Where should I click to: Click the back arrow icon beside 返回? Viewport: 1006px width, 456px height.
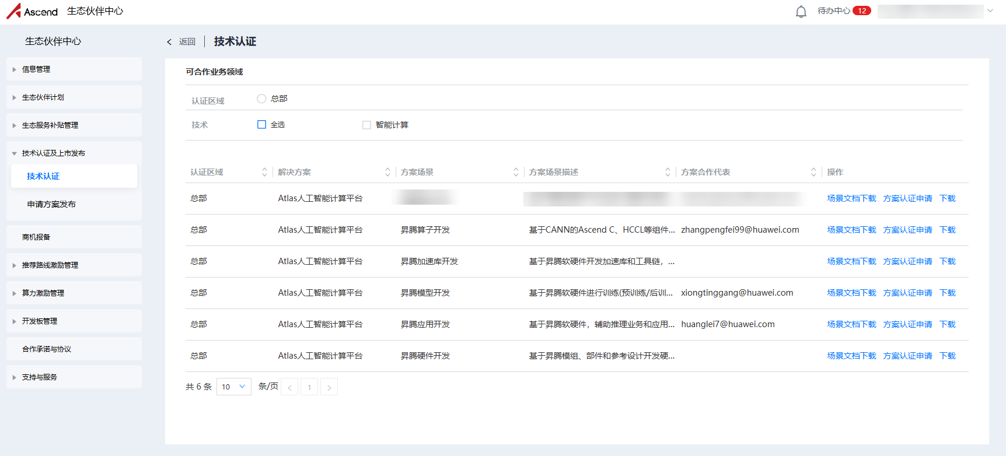(x=169, y=42)
